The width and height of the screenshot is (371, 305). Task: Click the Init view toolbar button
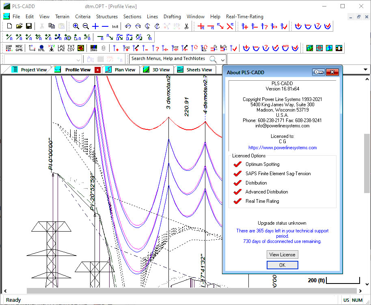[115, 26]
